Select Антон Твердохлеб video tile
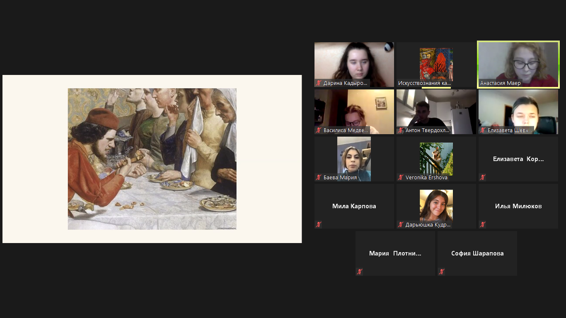 click(x=436, y=112)
